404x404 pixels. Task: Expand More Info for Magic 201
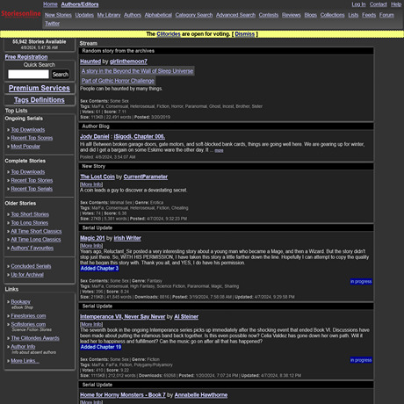(x=91, y=246)
